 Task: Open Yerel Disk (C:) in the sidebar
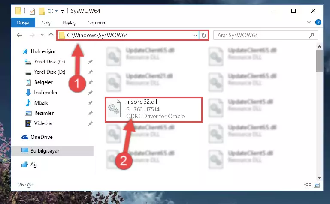tap(49, 62)
